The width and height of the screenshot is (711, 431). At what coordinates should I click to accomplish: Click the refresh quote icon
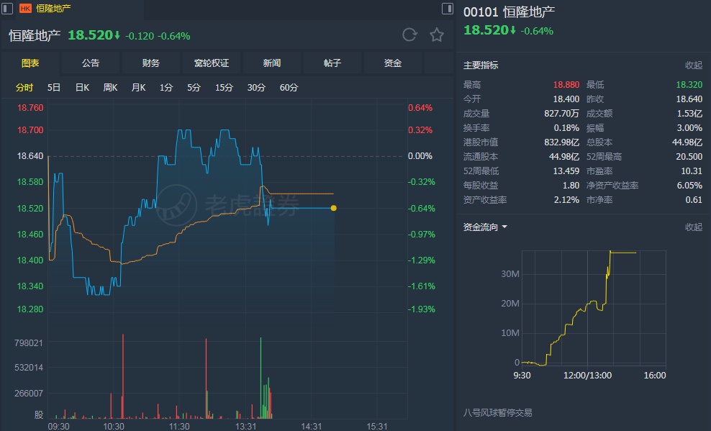click(x=409, y=35)
